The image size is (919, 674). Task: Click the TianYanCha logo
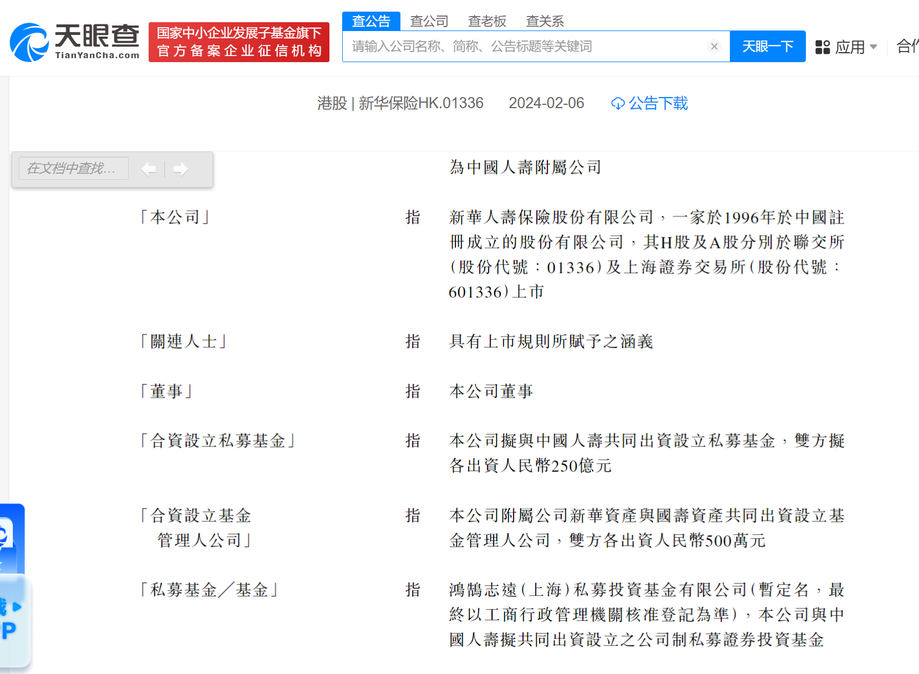coord(74,42)
